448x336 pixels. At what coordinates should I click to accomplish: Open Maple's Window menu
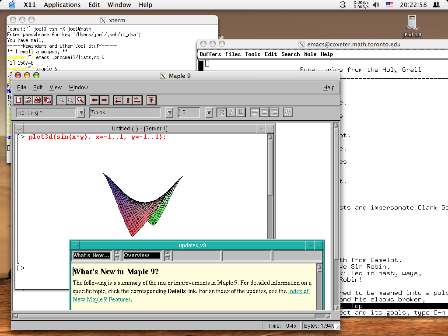[x=78, y=87]
